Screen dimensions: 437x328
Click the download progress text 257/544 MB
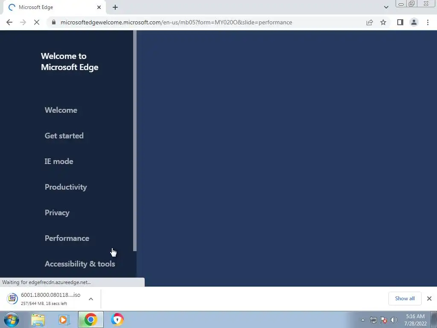coord(44,304)
